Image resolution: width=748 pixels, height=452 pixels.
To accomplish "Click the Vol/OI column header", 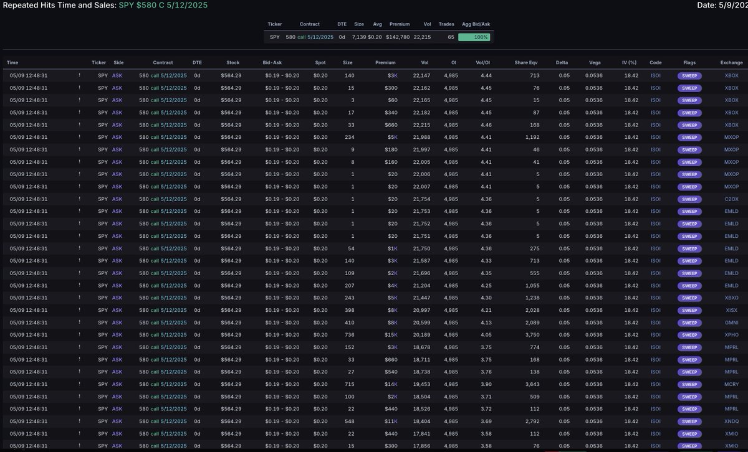I will (x=484, y=62).
